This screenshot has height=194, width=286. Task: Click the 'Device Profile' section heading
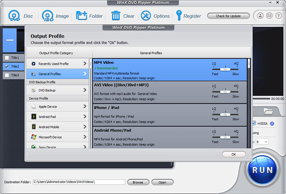[x=39, y=98]
